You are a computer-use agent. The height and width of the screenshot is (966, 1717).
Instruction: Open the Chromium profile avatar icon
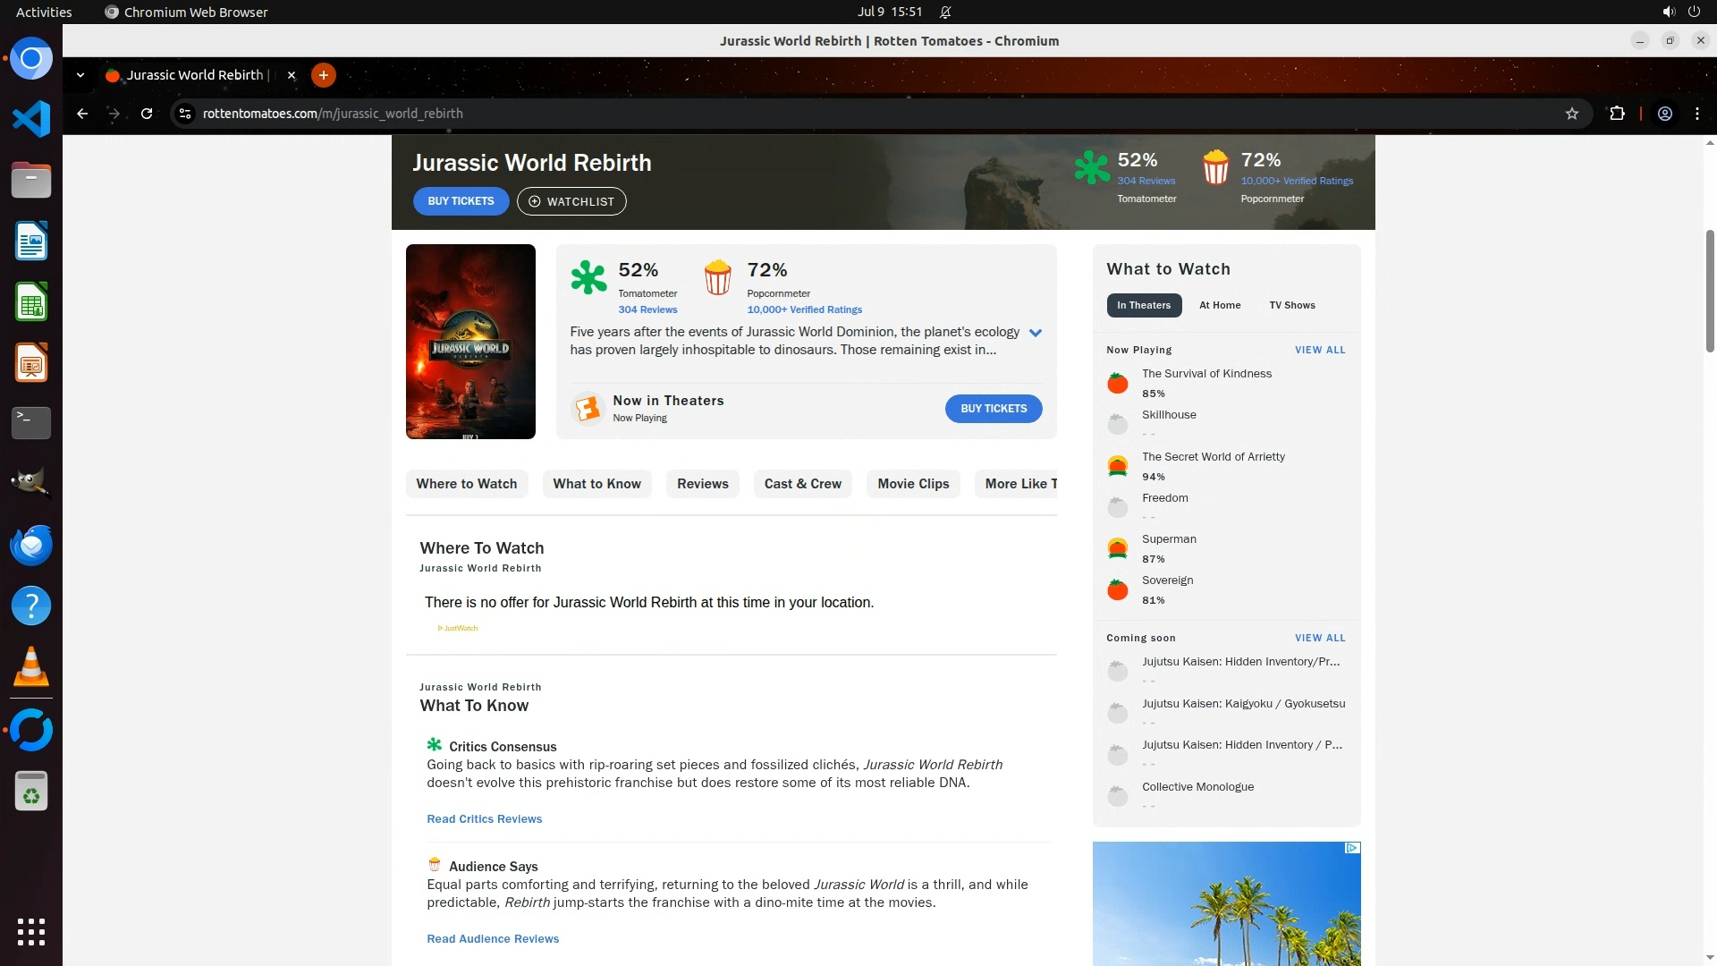(1665, 114)
